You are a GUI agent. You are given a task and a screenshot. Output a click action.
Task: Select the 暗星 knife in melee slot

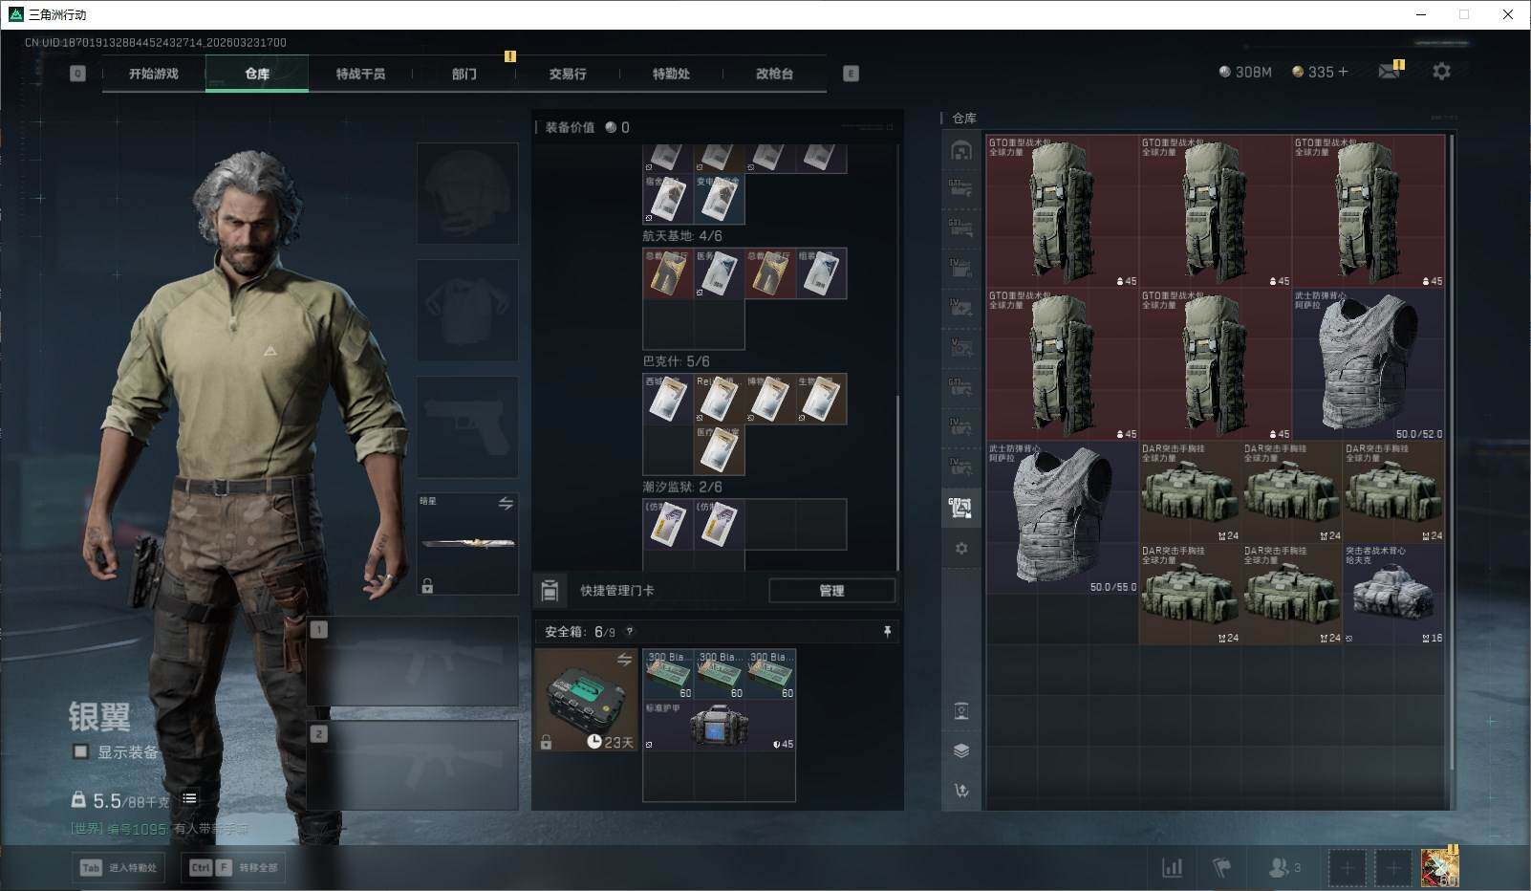click(x=467, y=543)
